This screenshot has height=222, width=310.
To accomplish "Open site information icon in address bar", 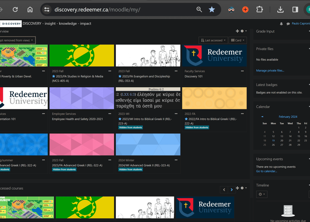I will pyautogui.click(x=47, y=10).
